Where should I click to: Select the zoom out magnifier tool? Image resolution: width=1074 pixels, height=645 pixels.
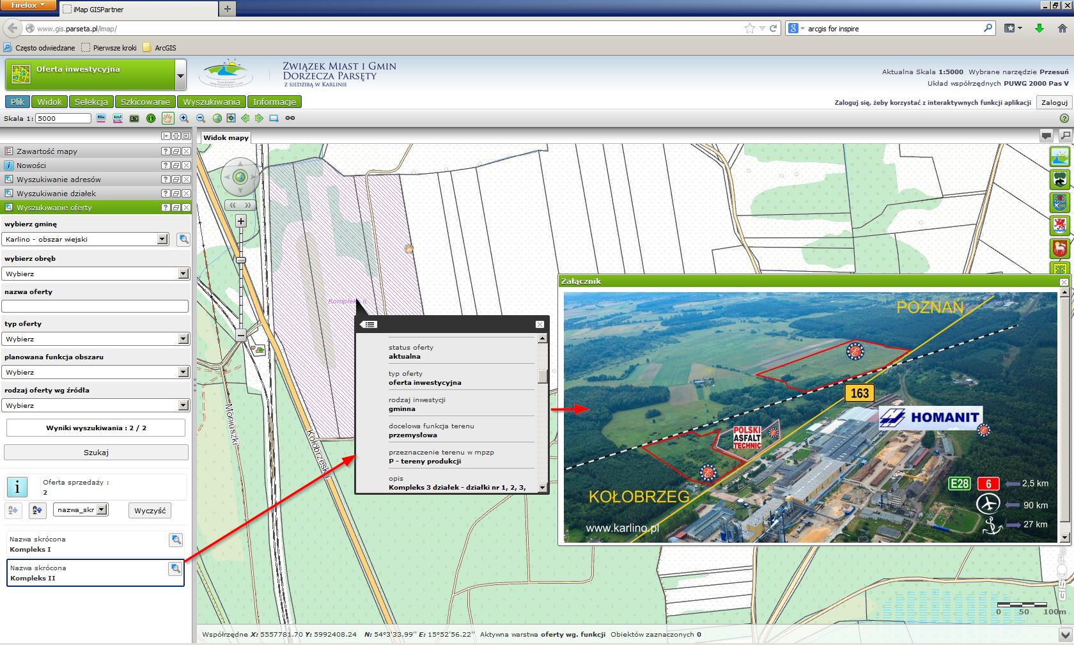(201, 118)
